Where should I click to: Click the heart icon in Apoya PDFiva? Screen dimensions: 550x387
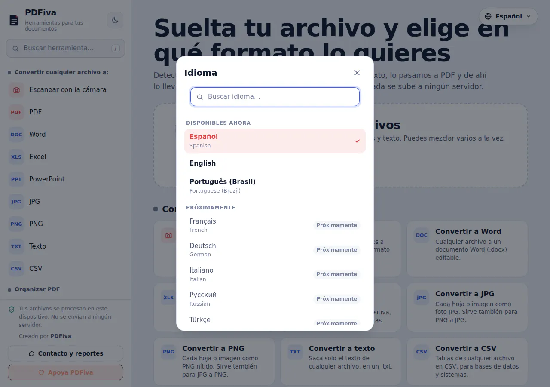tap(41, 372)
